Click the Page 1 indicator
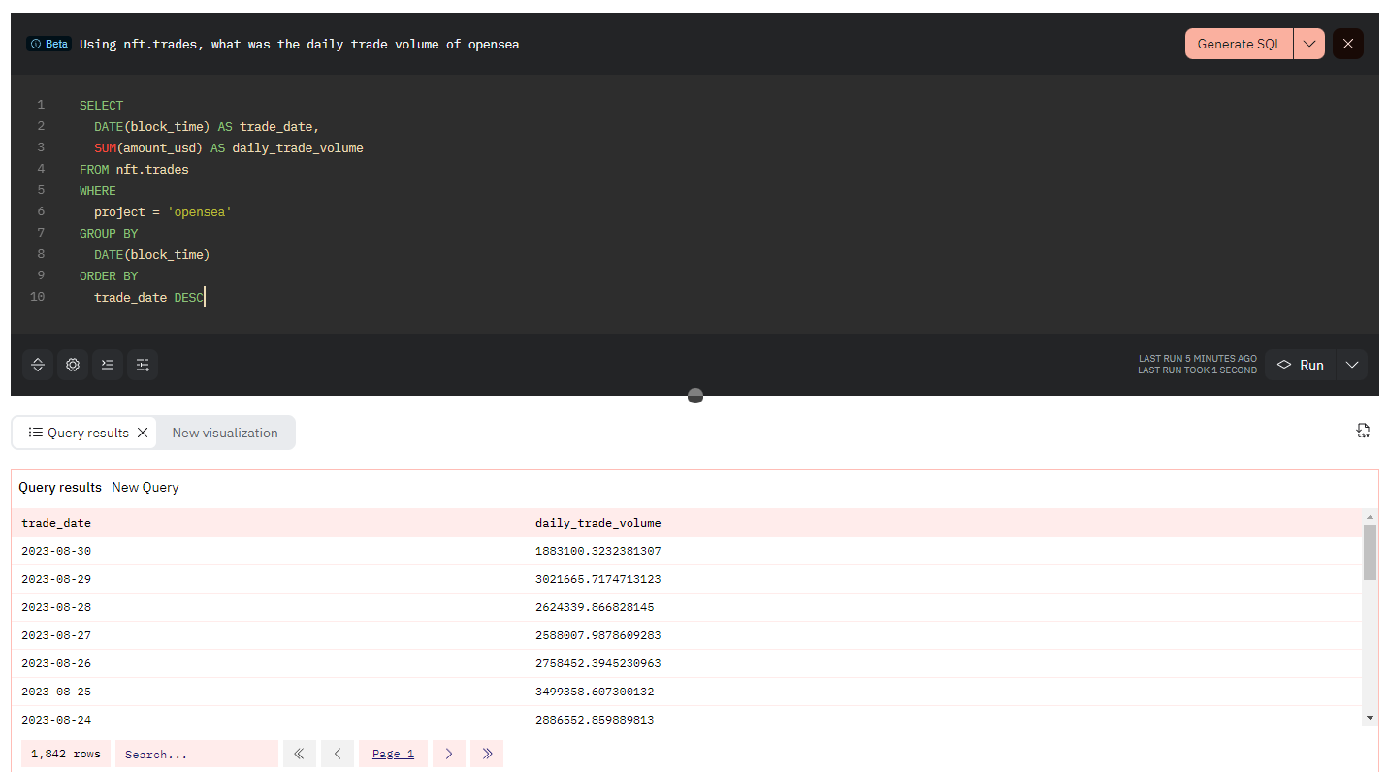The width and height of the screenshot is (1388, 772). pos(393,754)
